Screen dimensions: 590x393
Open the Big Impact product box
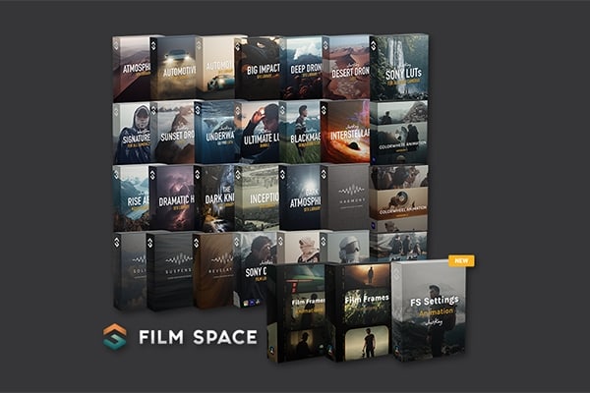258,68
